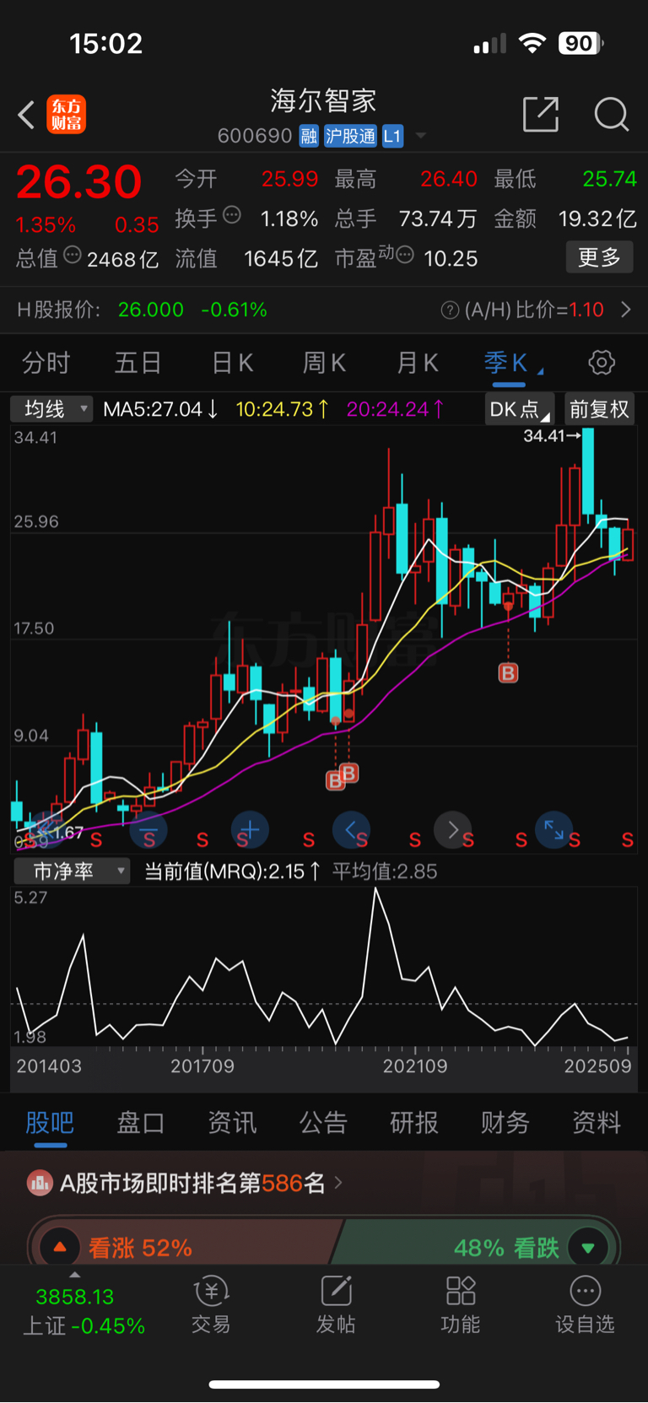Image resolution: width=648 pixels, height=1403 pixels.
Task: Expand the A/H 比价 chevron
Action: [626, 310]
